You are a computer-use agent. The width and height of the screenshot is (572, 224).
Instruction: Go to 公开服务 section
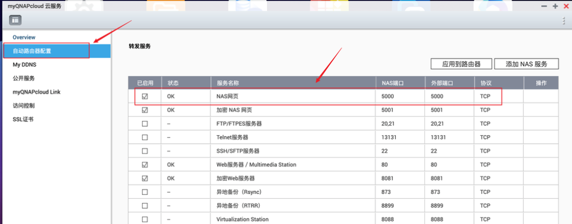coord(23,78)
